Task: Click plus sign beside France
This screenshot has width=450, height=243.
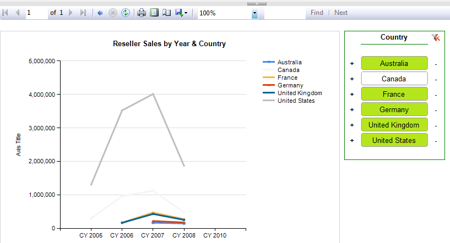Action: point(352,94)
